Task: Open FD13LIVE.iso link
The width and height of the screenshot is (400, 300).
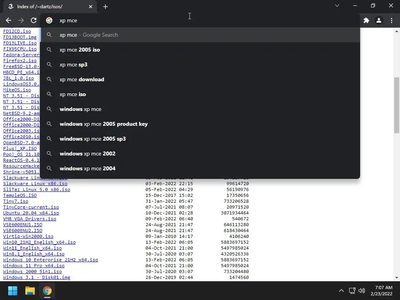Action: click(x=20, y=43)
